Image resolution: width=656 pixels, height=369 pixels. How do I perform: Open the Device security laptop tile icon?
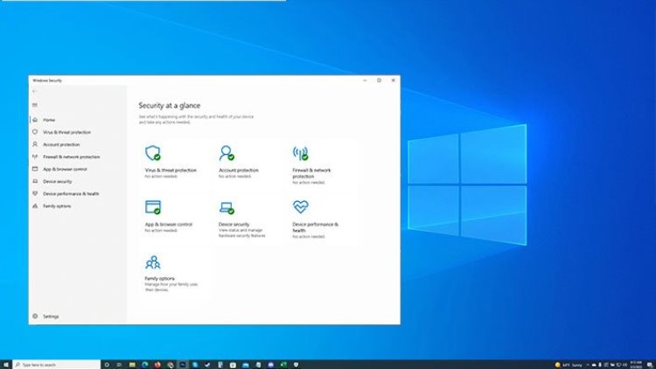(227, 208)
